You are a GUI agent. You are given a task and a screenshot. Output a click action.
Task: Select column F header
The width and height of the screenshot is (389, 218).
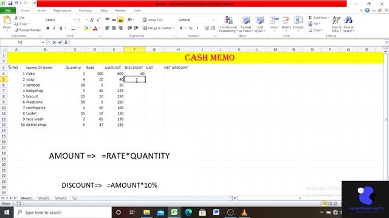134,50
